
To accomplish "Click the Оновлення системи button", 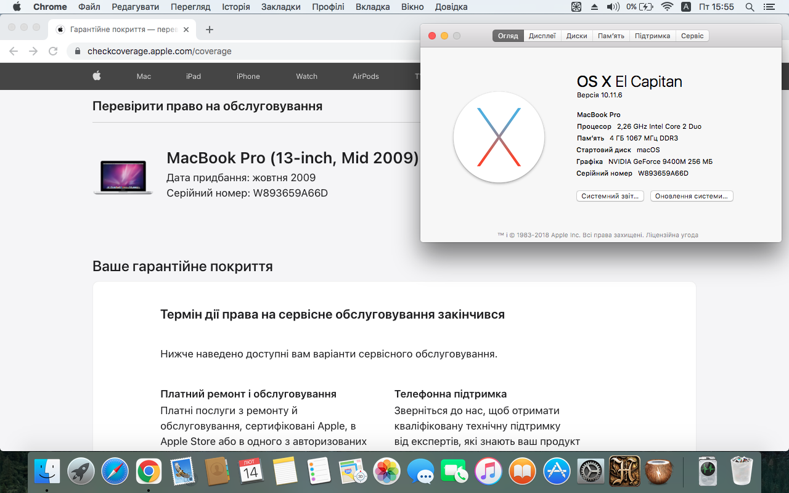I will coord(691,196).
